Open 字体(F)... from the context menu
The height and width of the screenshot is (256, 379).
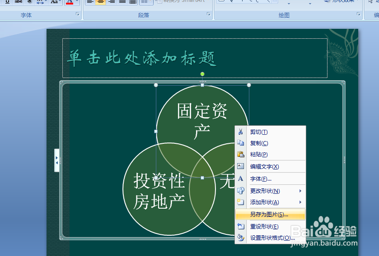tap(270, 179)
